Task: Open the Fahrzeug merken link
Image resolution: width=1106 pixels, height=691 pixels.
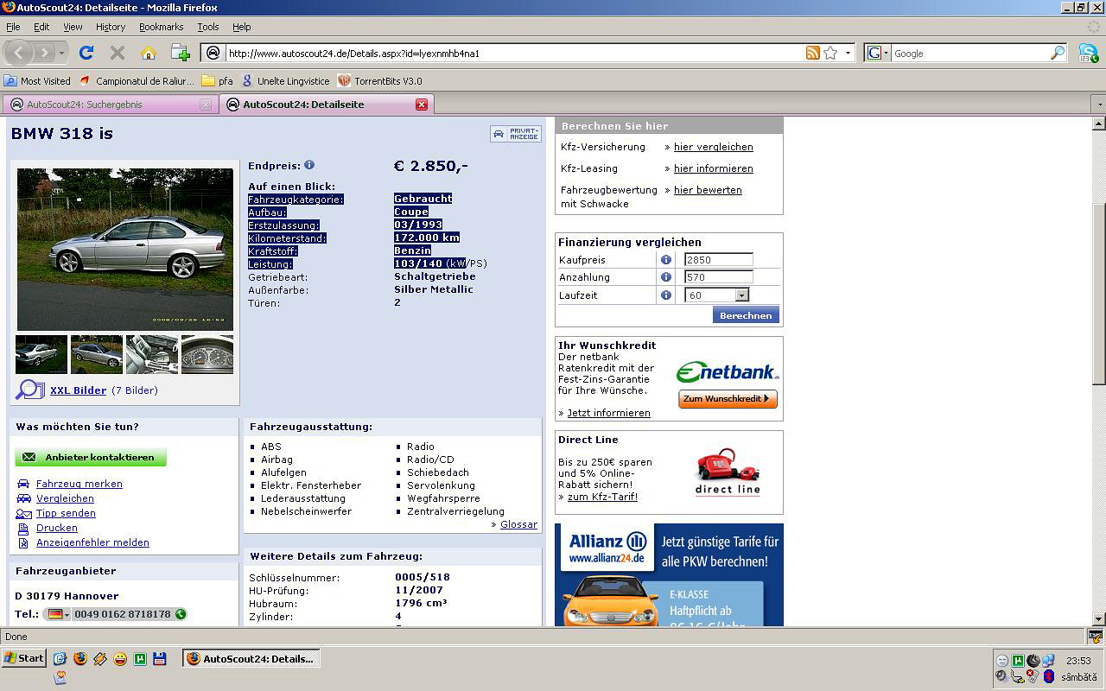Action: 79,484
